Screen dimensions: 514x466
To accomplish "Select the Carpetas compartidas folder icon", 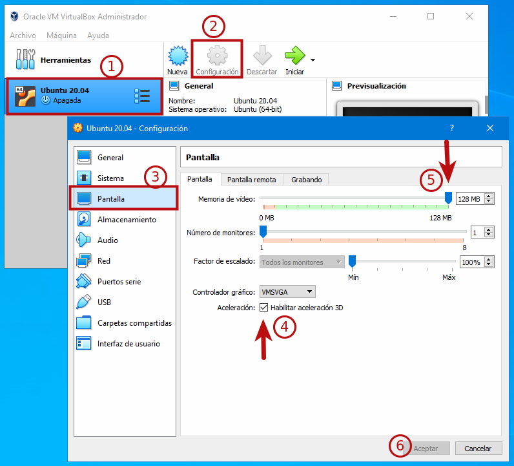I will [x=84, y=323].
